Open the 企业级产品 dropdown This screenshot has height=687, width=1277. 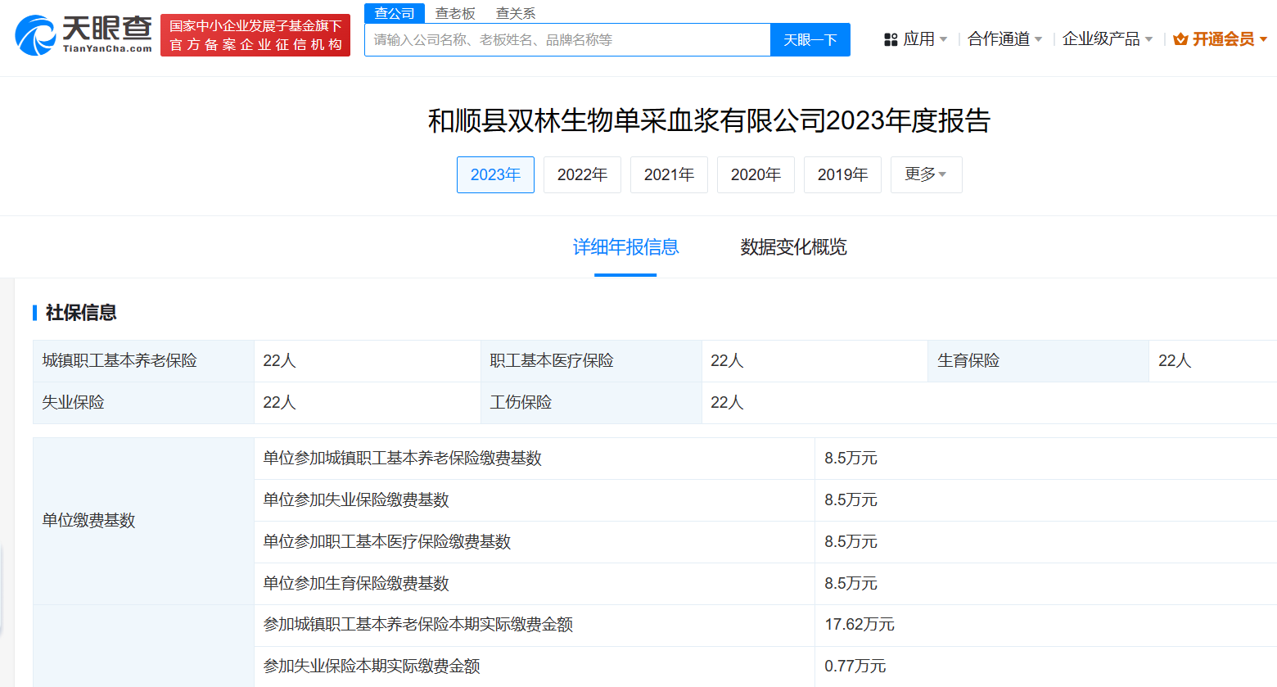pos(1103,38)
